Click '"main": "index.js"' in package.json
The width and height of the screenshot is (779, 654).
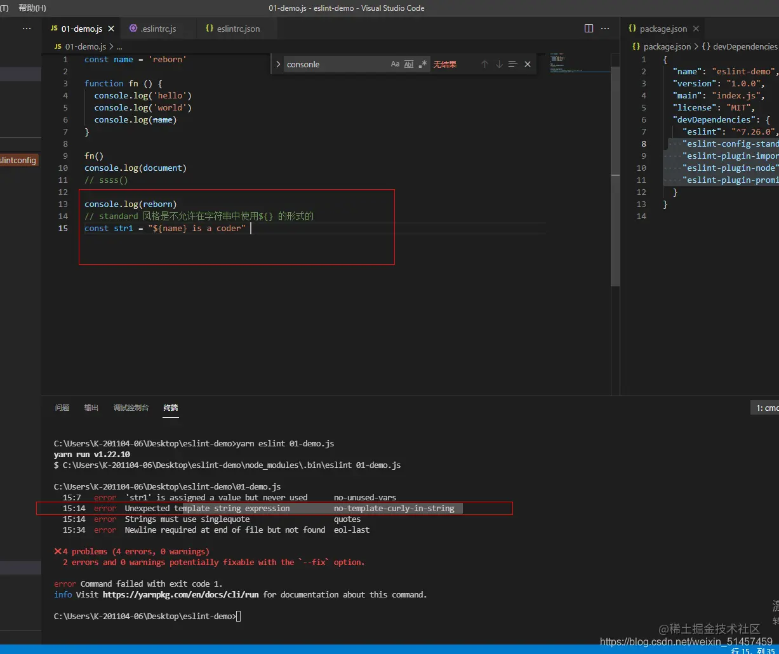click(717, 96)
